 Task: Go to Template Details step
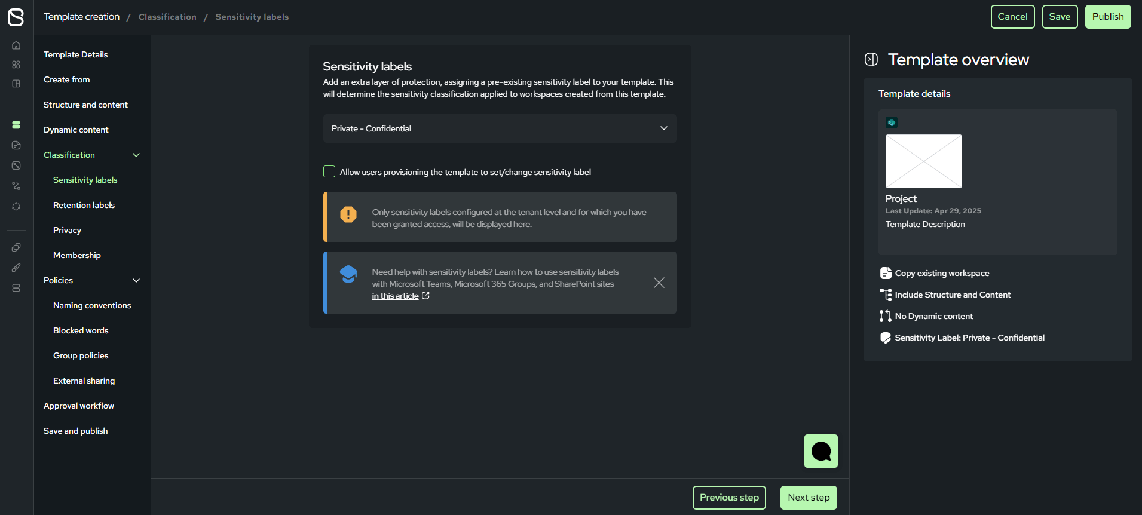pos(76,54)
